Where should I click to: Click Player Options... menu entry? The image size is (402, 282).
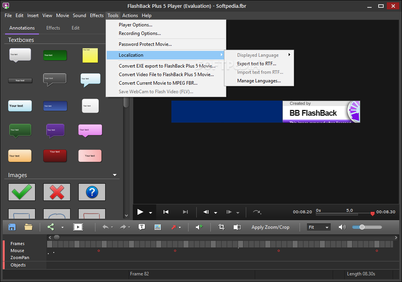[x=166, y=25]
